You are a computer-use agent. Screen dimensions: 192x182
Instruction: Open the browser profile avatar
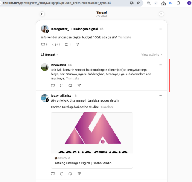(189, 3)
